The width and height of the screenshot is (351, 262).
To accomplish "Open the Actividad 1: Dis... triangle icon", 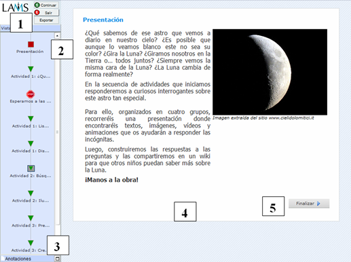I will click(x=31, y=144).
